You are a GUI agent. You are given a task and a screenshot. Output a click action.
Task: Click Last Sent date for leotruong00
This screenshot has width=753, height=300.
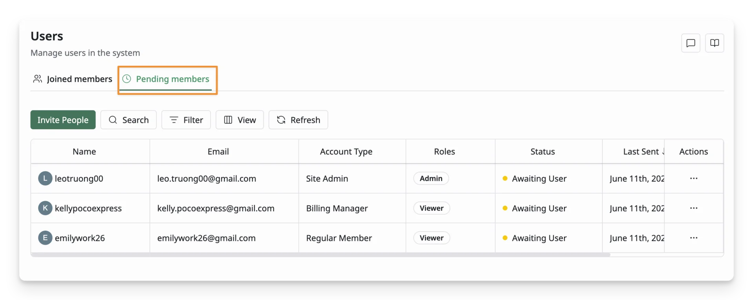[637, 179]
